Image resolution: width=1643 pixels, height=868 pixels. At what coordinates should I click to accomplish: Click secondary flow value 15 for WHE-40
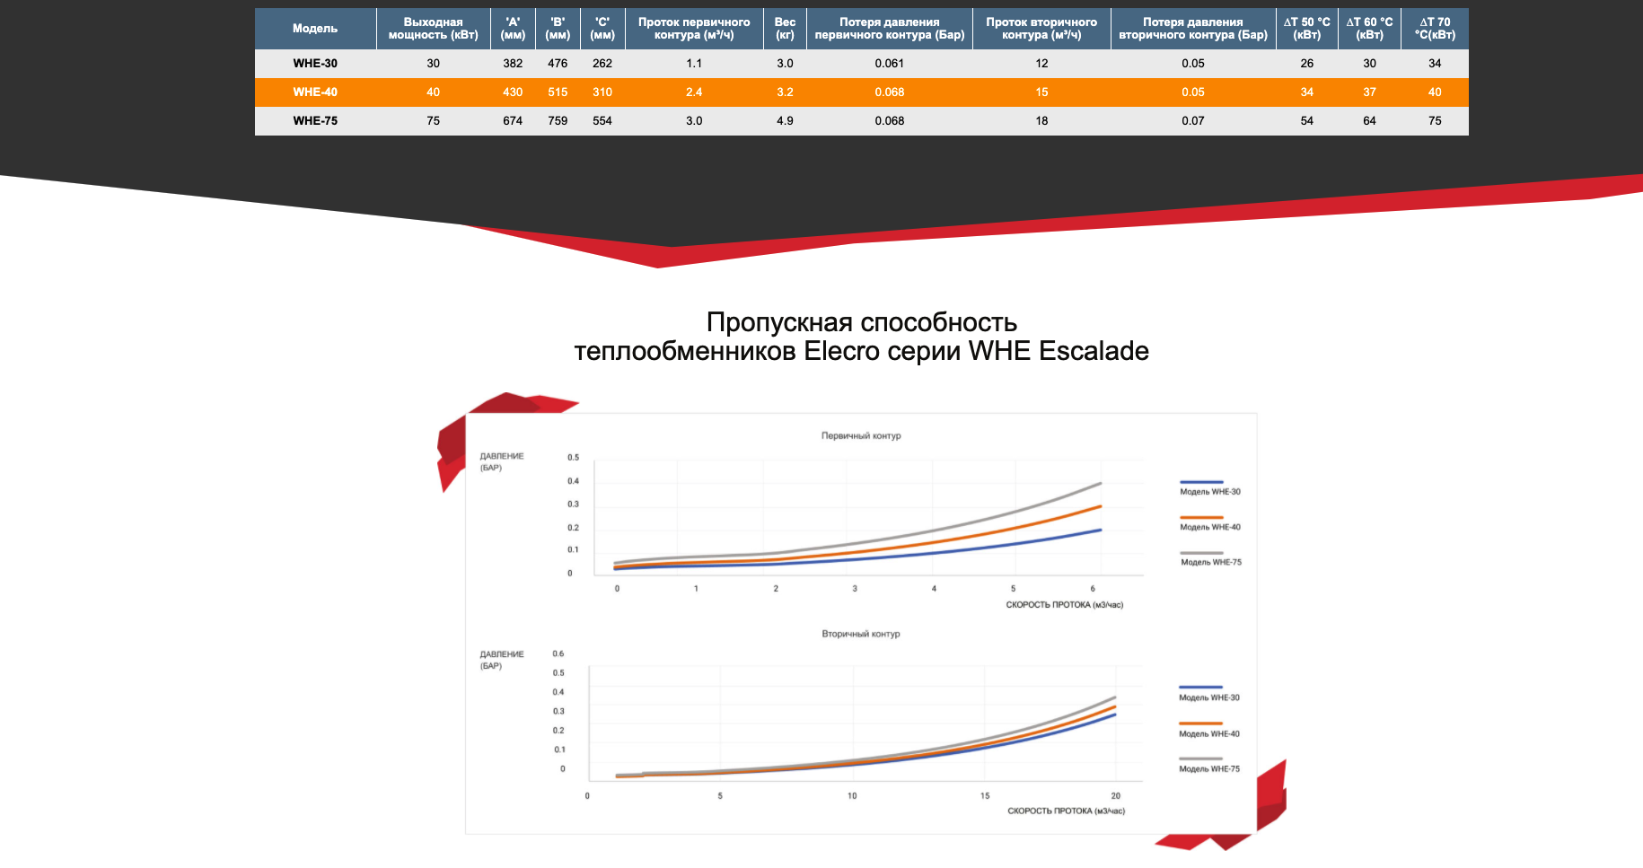tap(1041, 92)
